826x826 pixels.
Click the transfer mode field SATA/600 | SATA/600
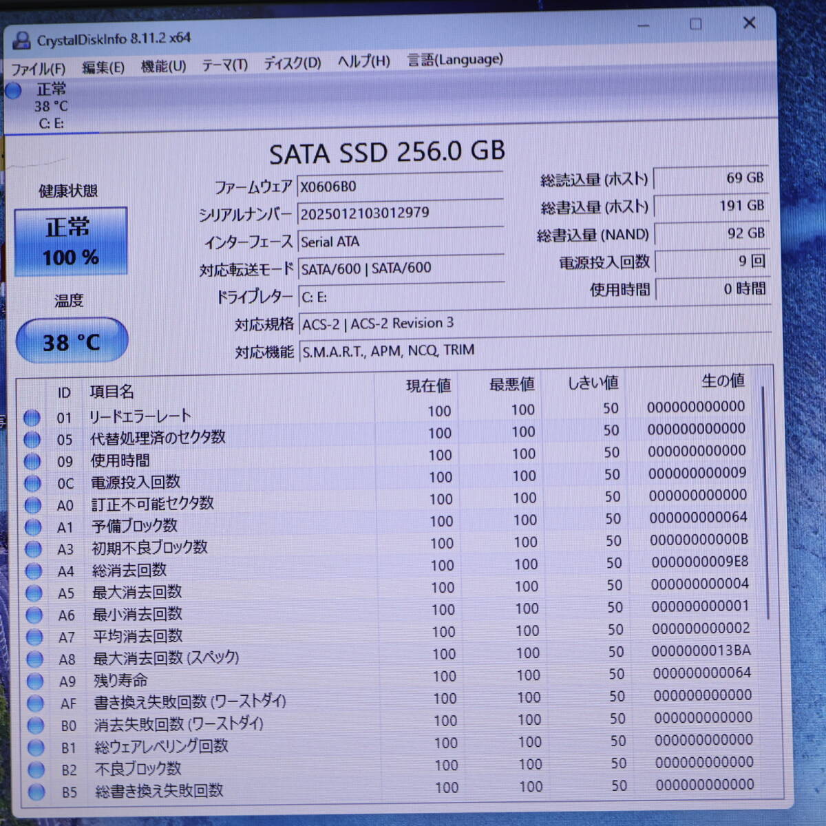tap(401, 268)
